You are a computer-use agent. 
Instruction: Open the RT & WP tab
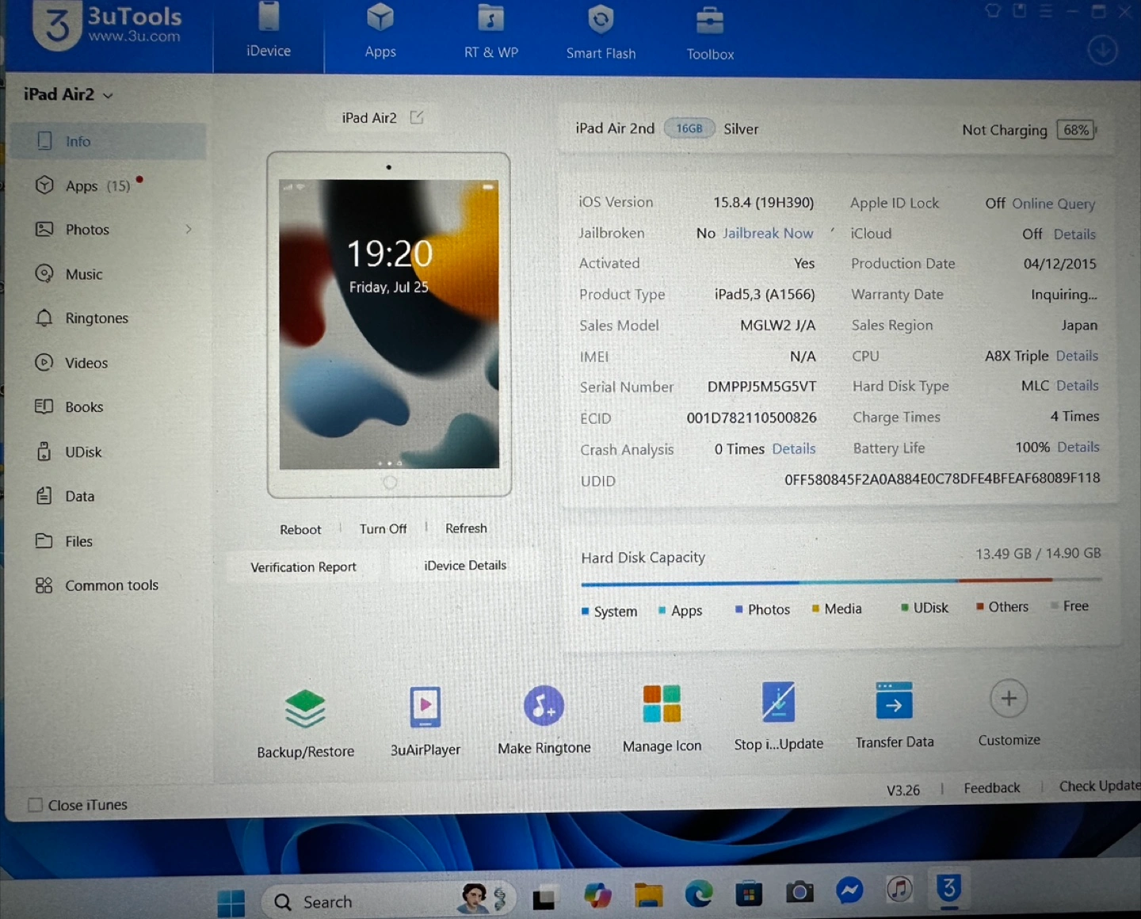(x=491, y=33)
